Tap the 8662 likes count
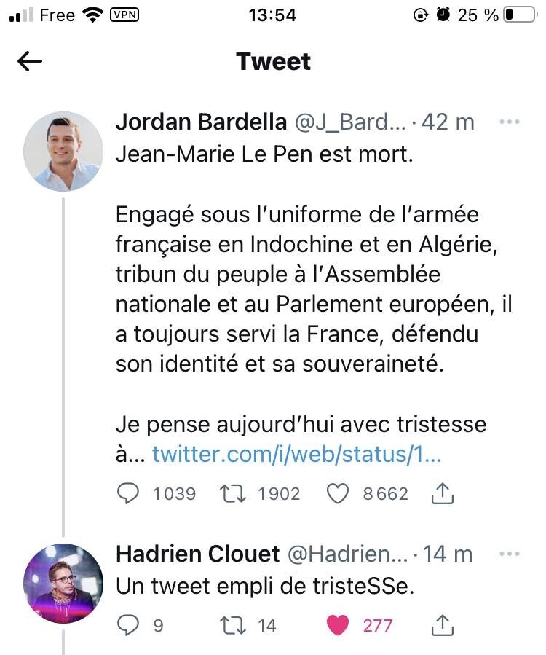Image resolution: width=546 pixels, height=655 pixels. click(x=386, y=494)
